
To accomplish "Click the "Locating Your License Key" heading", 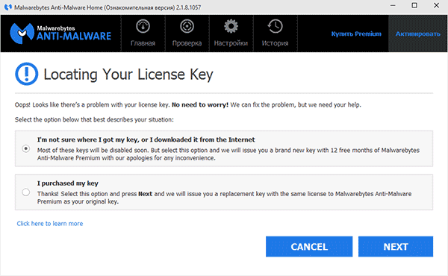I will [128, 75].
